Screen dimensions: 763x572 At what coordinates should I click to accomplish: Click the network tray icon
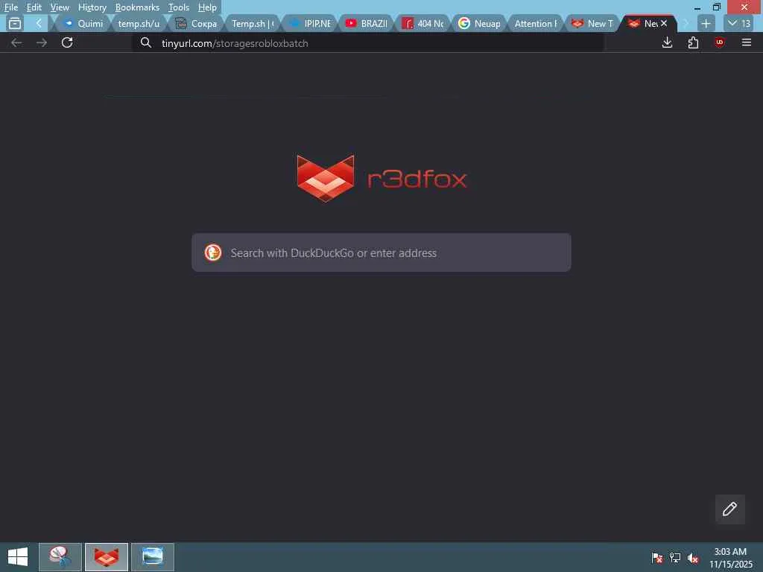pyautogui.click(x=674, y=557)
